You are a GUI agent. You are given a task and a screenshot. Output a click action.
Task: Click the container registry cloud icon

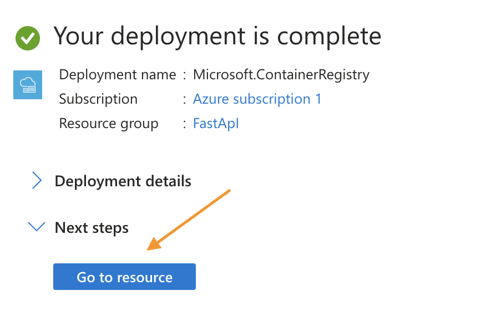point(28,85)
